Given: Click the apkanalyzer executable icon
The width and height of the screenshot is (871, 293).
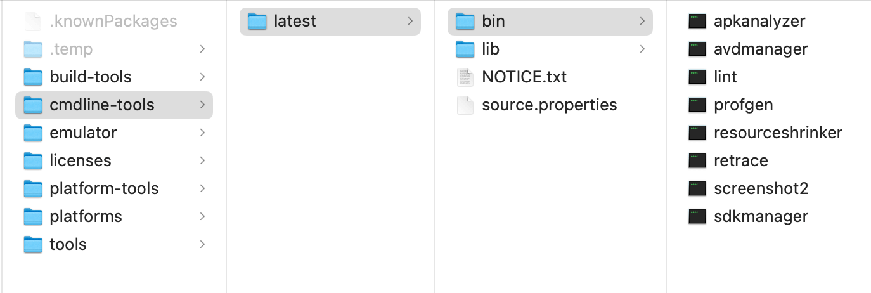Looking at the screenshot, I should [697, 22].
